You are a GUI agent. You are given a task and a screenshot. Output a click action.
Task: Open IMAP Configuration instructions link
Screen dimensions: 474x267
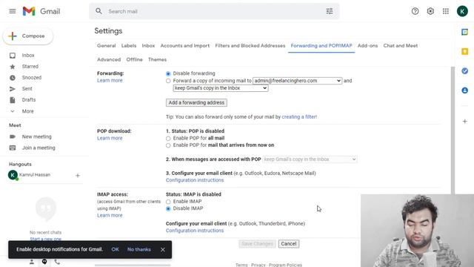(x=195, y=231)
